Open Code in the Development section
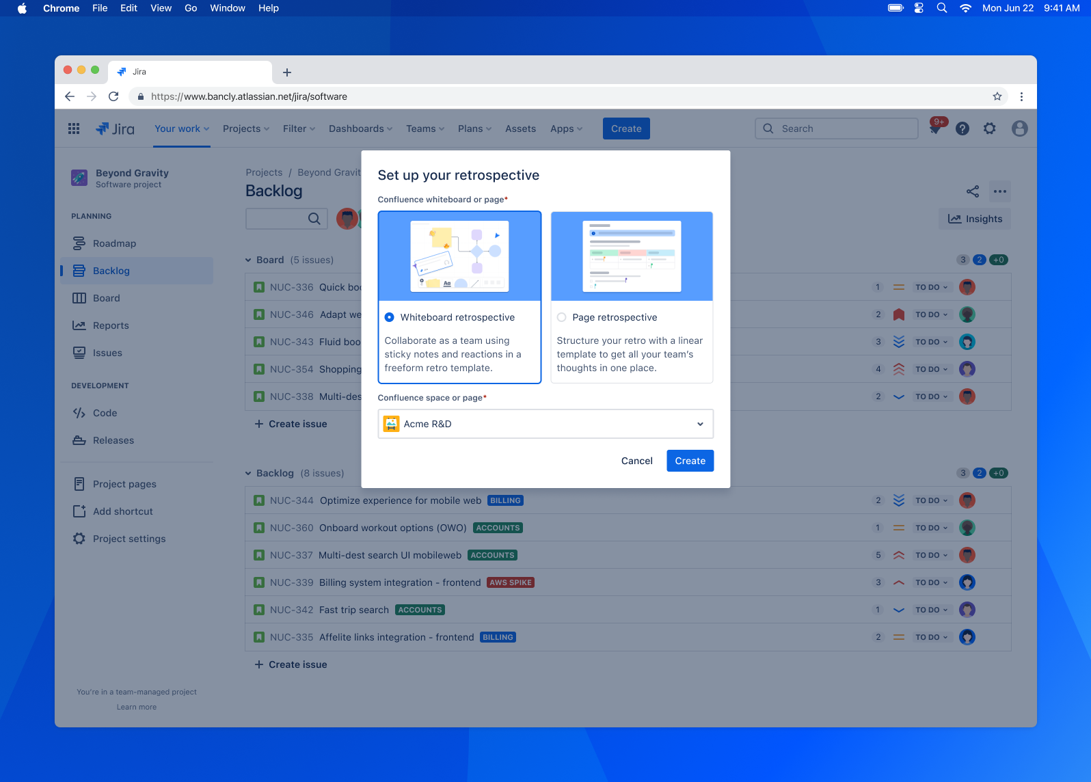The image size is (1091, 782). (137, 413)
